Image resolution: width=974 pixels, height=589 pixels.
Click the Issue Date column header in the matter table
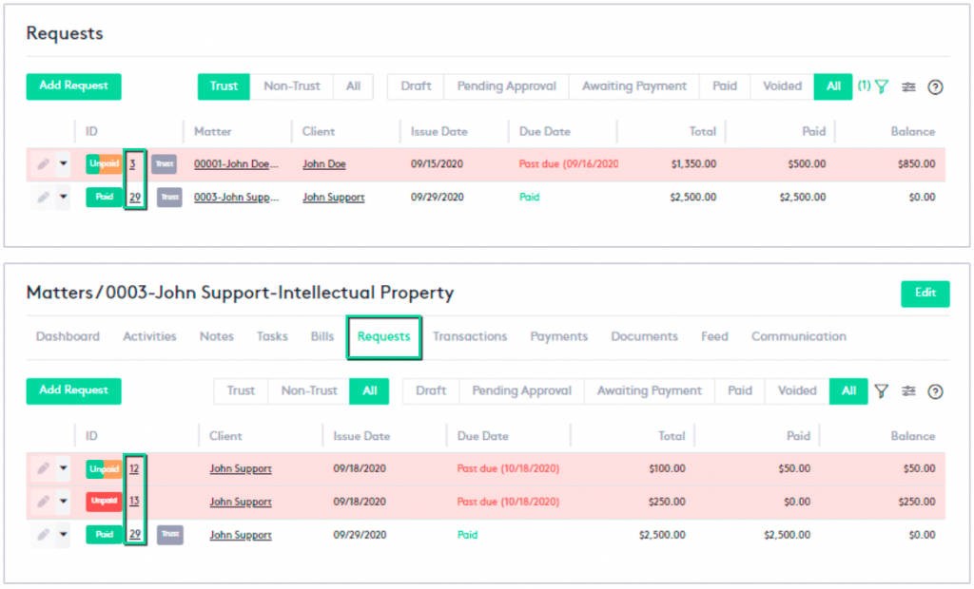point(361,436)
